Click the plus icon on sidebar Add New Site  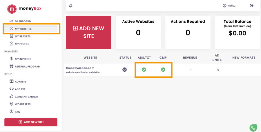click(20, 122)
